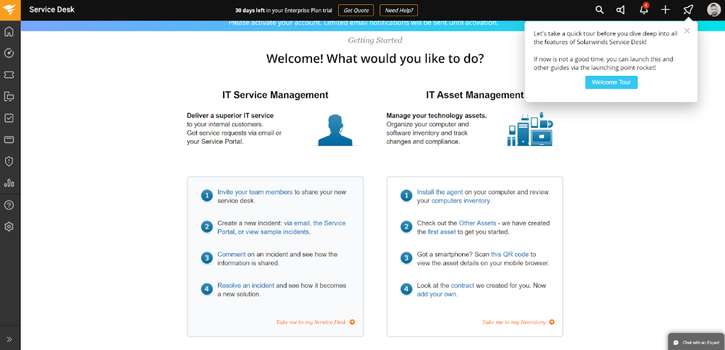
Task: Click the bar chart Reports icon
Action: click(x=9, y=183)
